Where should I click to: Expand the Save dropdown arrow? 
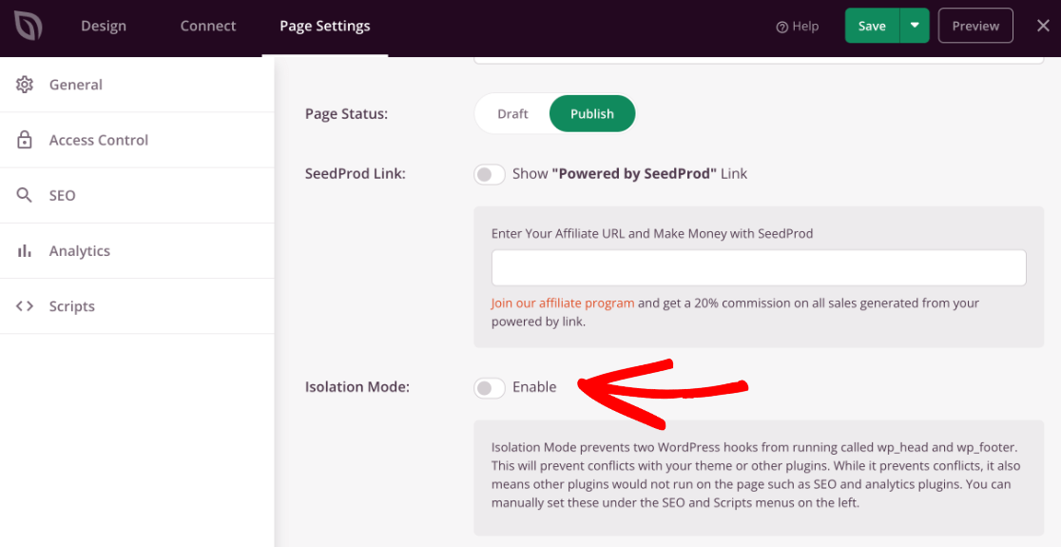coord(915,26)
